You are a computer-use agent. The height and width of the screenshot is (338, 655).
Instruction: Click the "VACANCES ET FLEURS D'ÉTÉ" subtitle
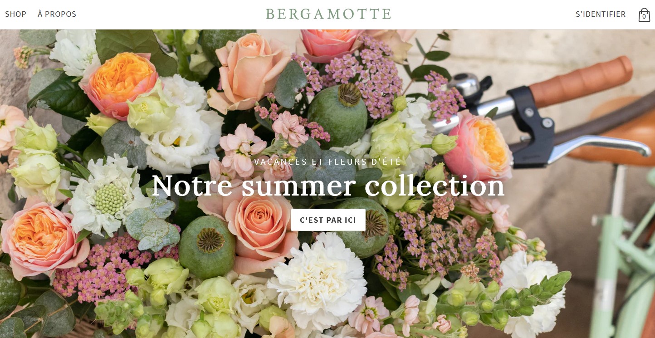tap(327, 162)
